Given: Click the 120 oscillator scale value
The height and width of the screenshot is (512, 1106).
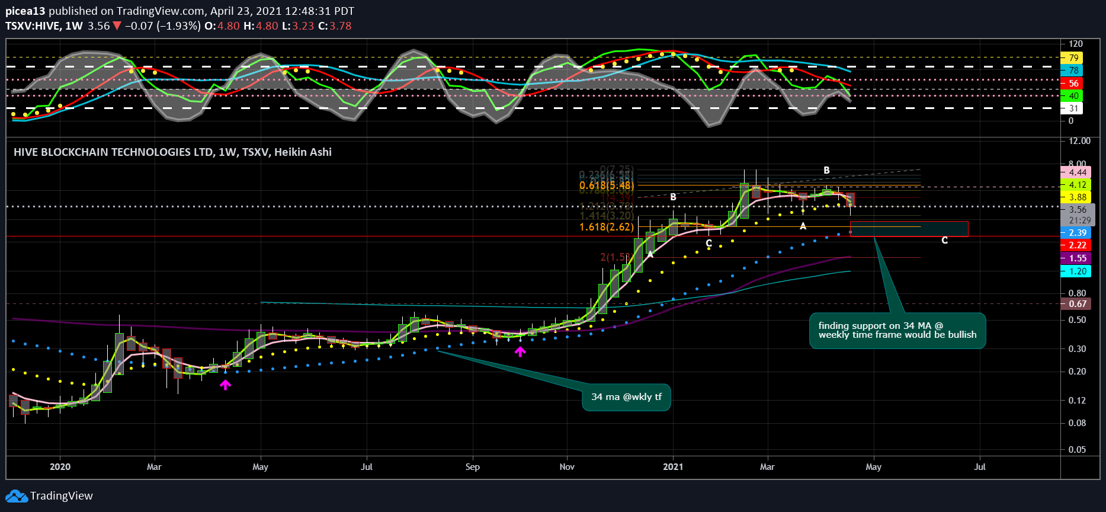Looking at the screenshot, I should coord(1076,44).
